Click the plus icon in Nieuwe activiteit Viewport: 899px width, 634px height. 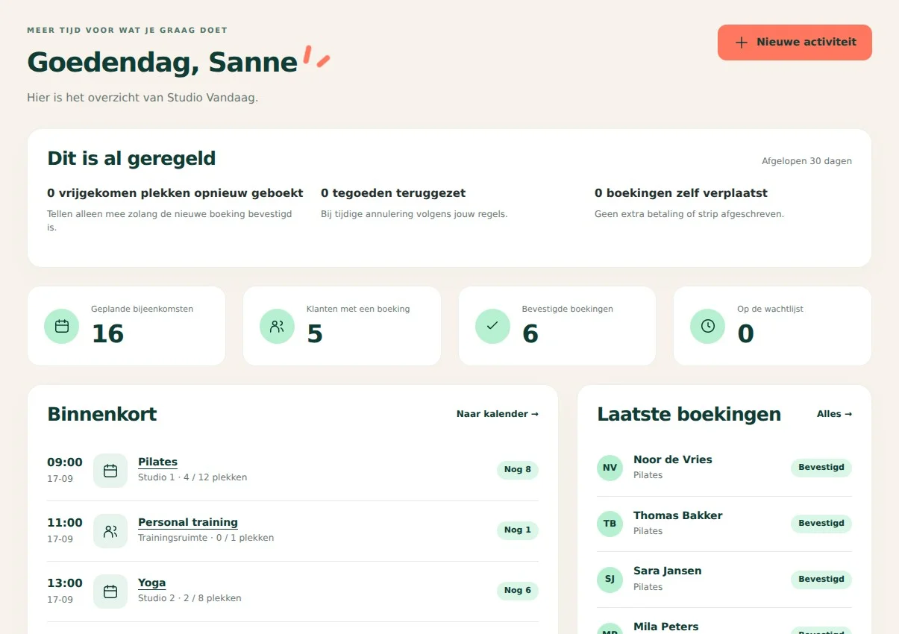pos(742,43)
